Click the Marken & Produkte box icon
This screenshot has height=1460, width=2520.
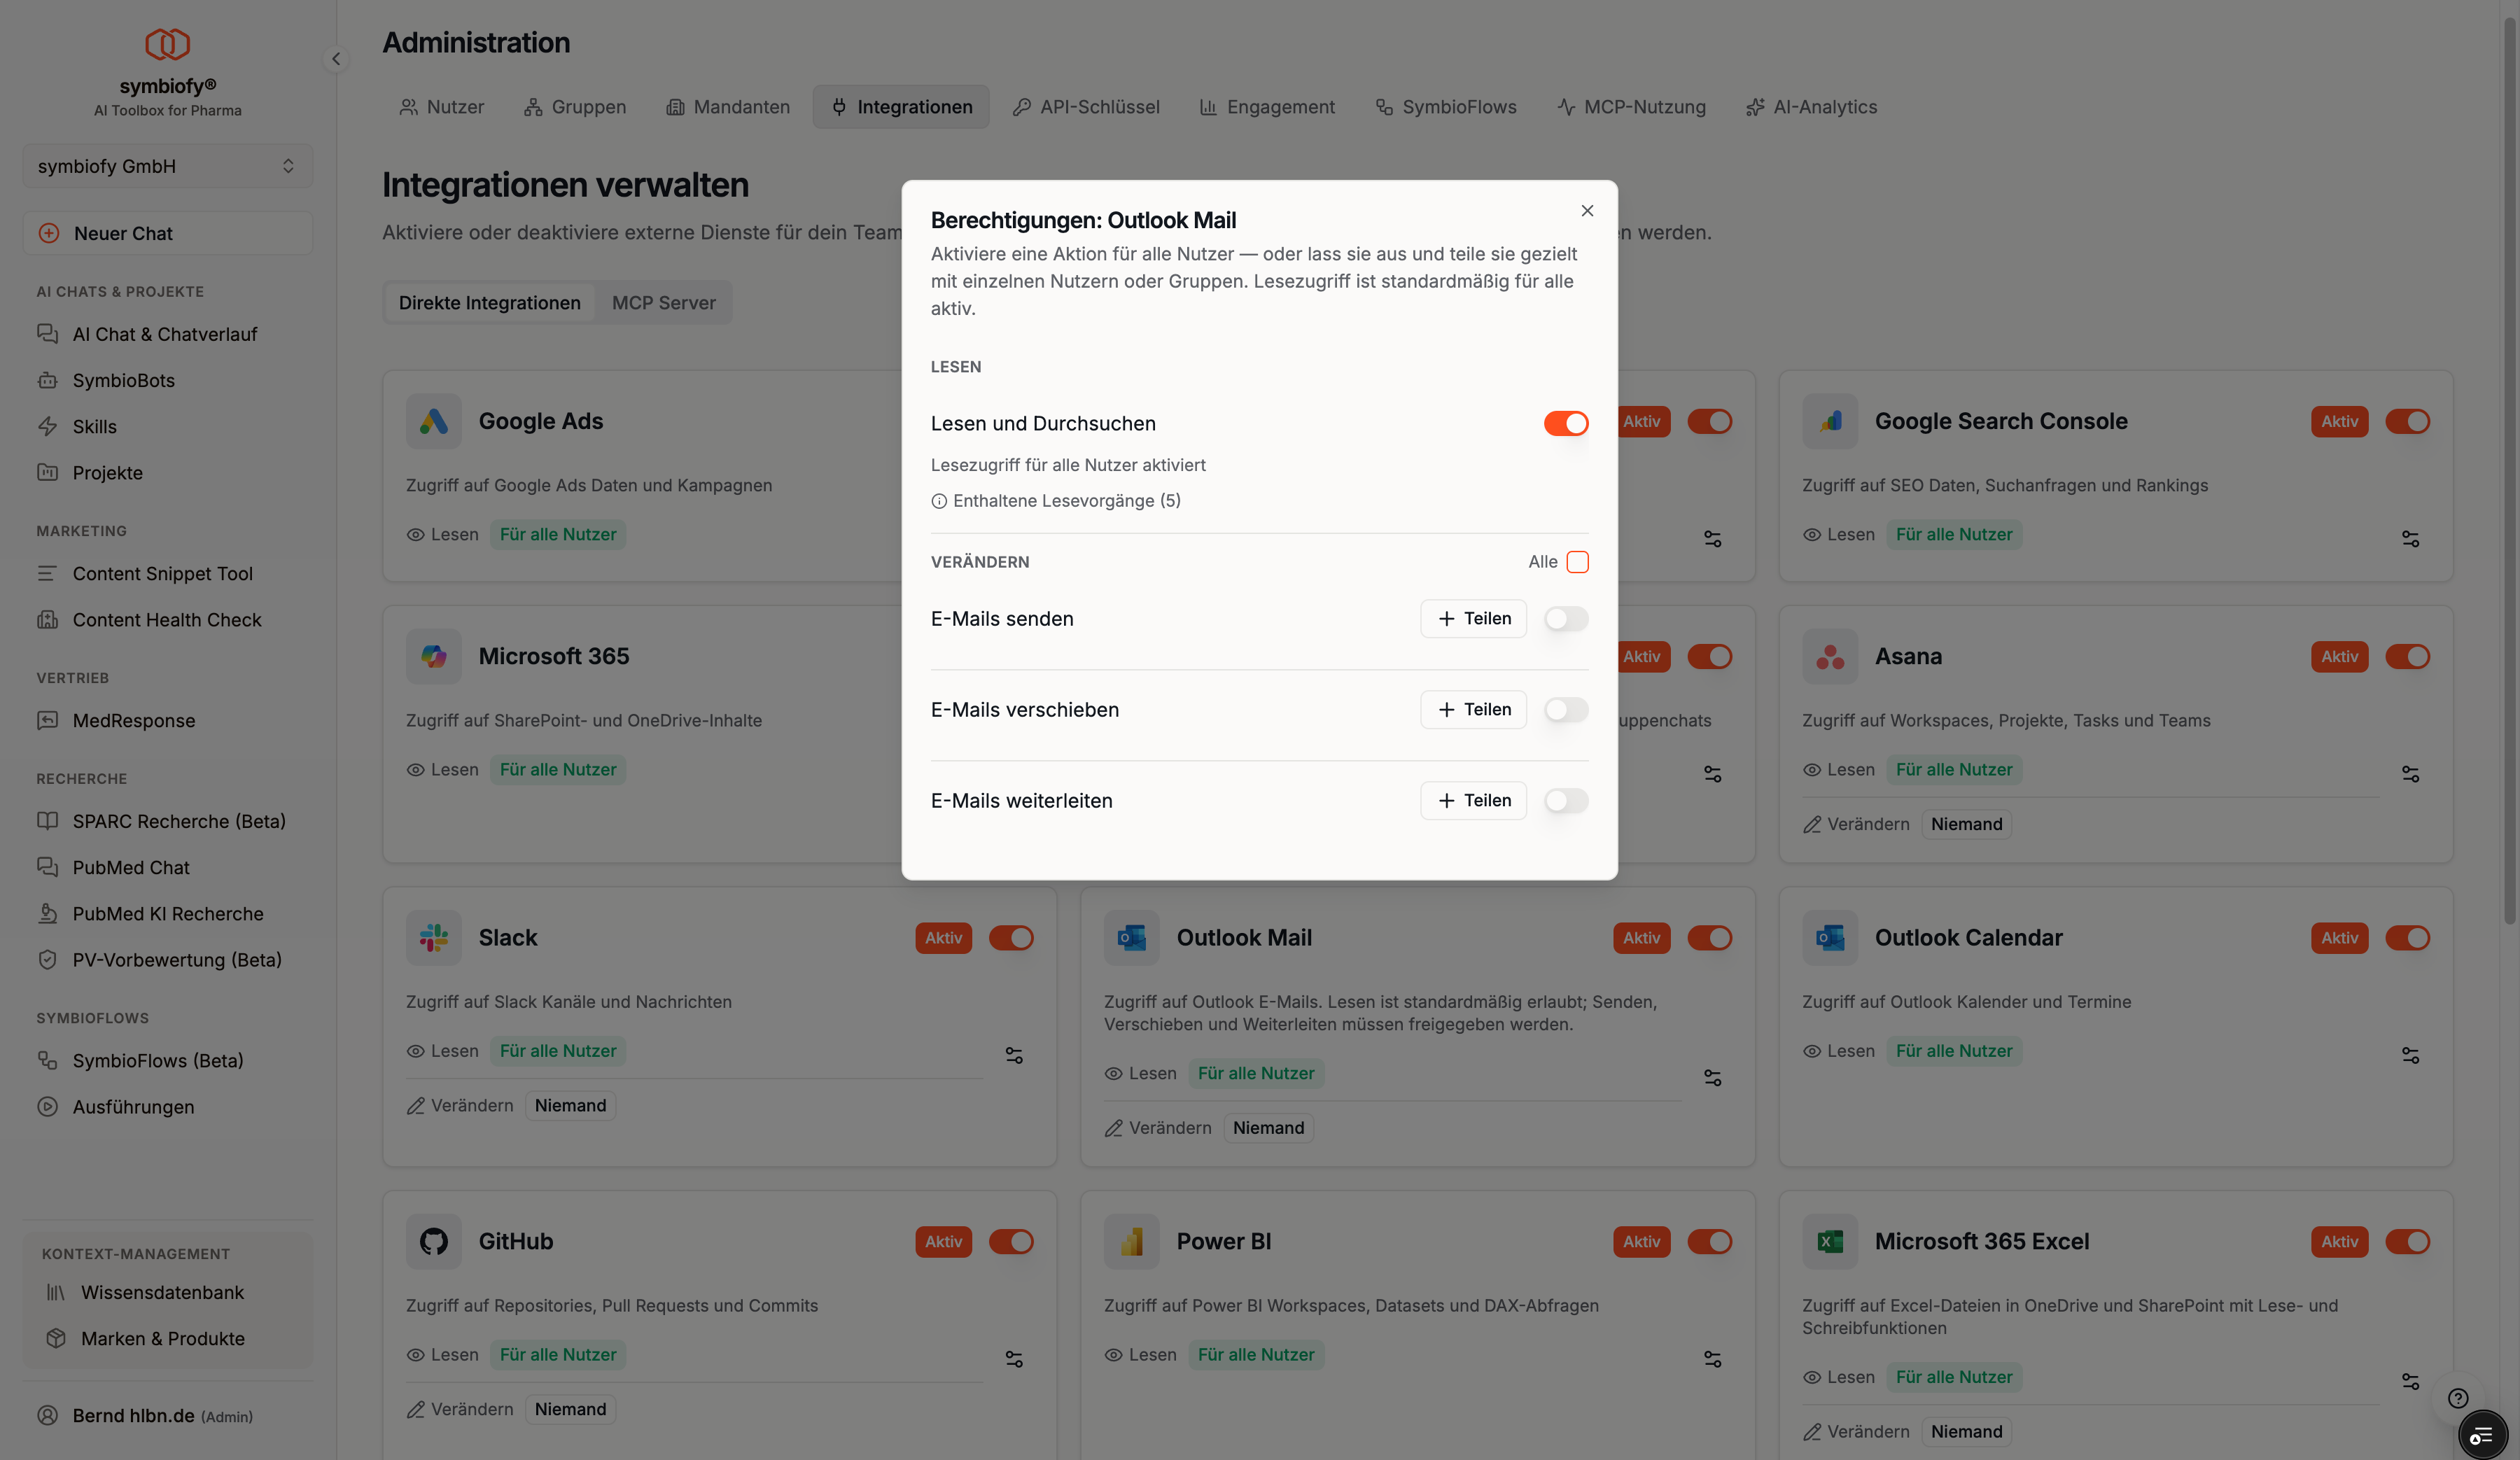[56, 1338]
